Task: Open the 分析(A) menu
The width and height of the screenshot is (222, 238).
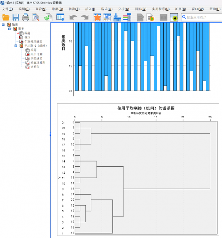Action: click(x=124, y=9)
